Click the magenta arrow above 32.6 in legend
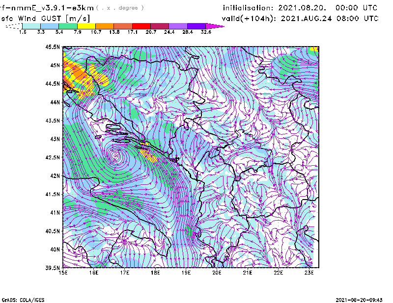Screen dimensions: 393x303 pyautogui.click(x=215, y=26)
